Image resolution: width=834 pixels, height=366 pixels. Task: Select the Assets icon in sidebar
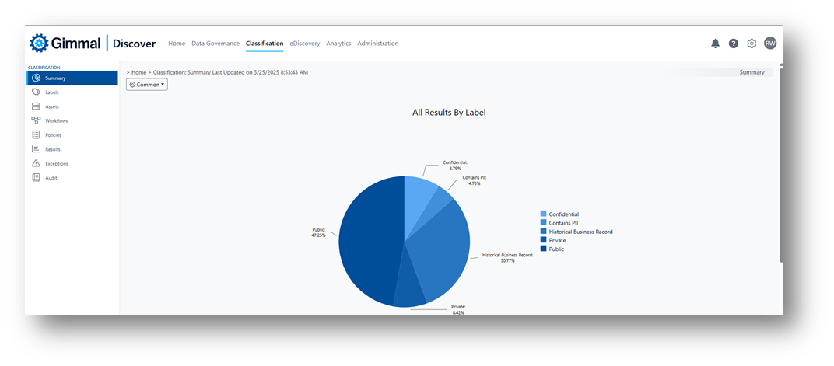coord(36,106)
